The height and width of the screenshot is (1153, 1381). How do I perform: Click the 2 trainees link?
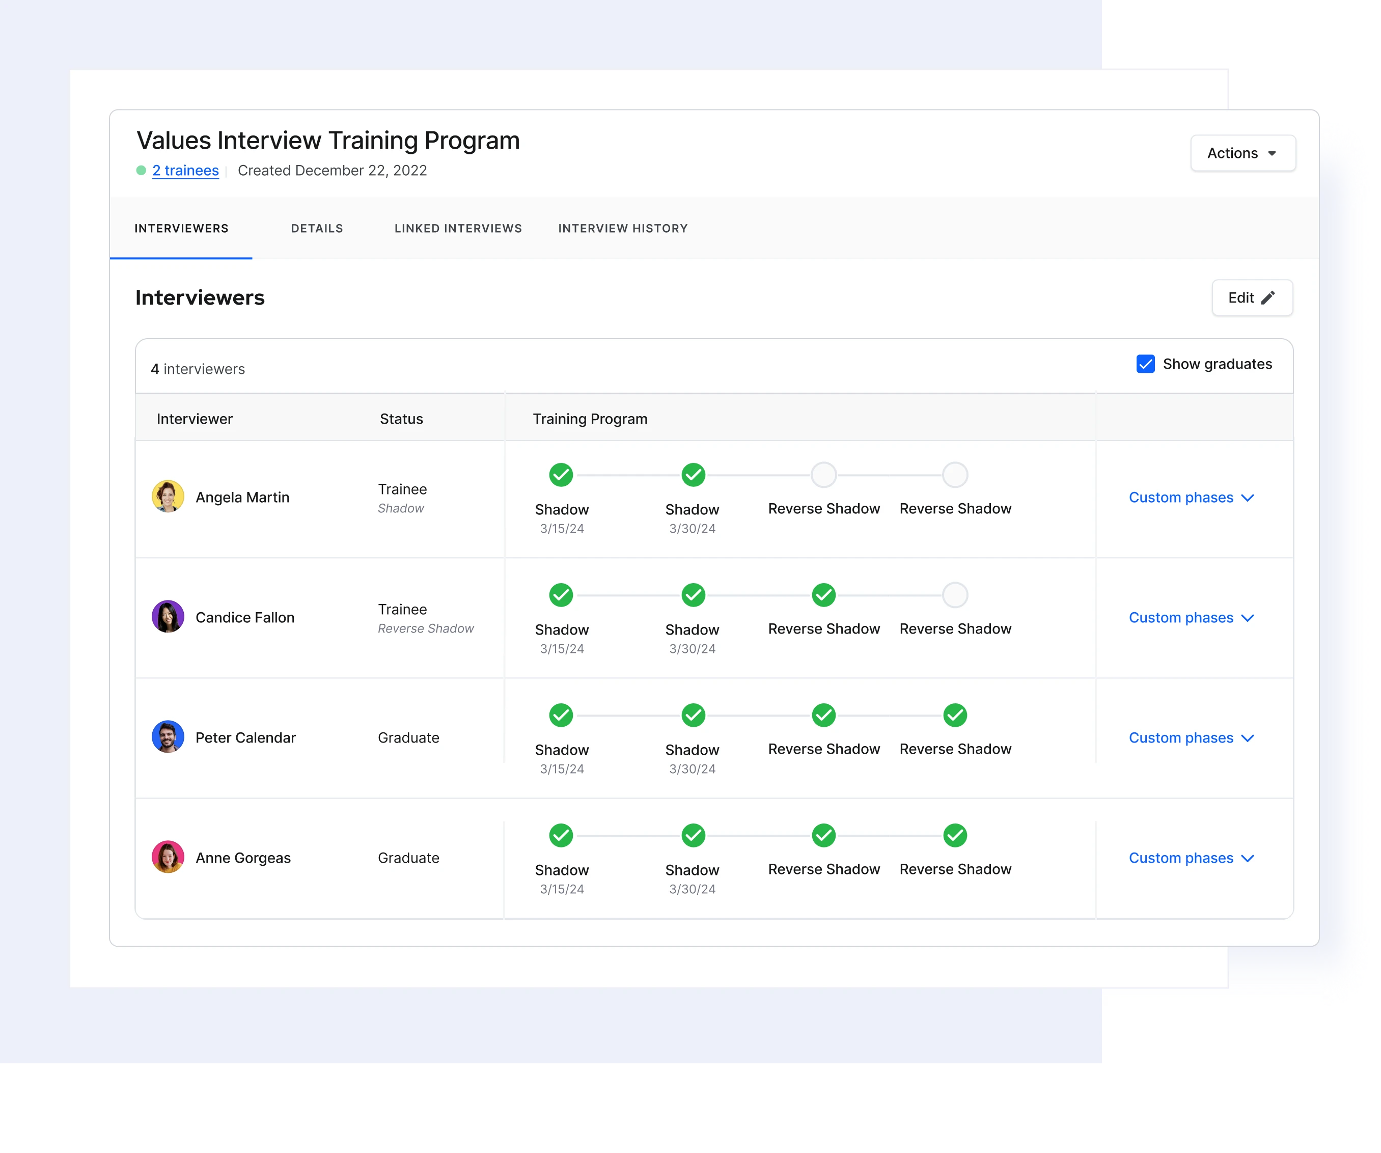click(185, 170)
